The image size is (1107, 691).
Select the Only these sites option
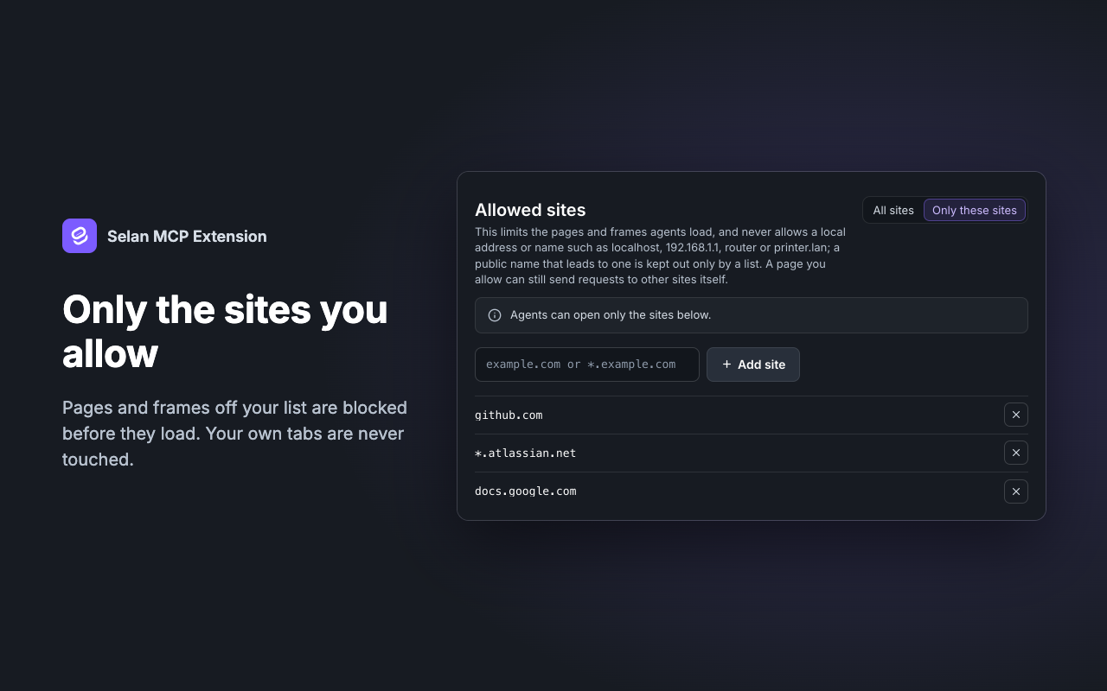click(975, 211)
